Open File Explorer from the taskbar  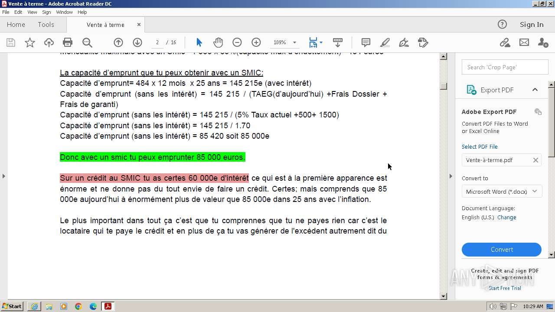49,306
